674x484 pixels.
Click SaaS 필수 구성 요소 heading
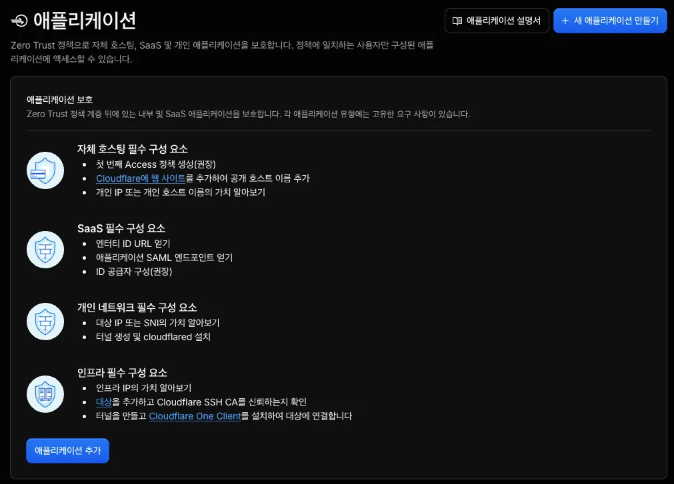pos(121,228)
